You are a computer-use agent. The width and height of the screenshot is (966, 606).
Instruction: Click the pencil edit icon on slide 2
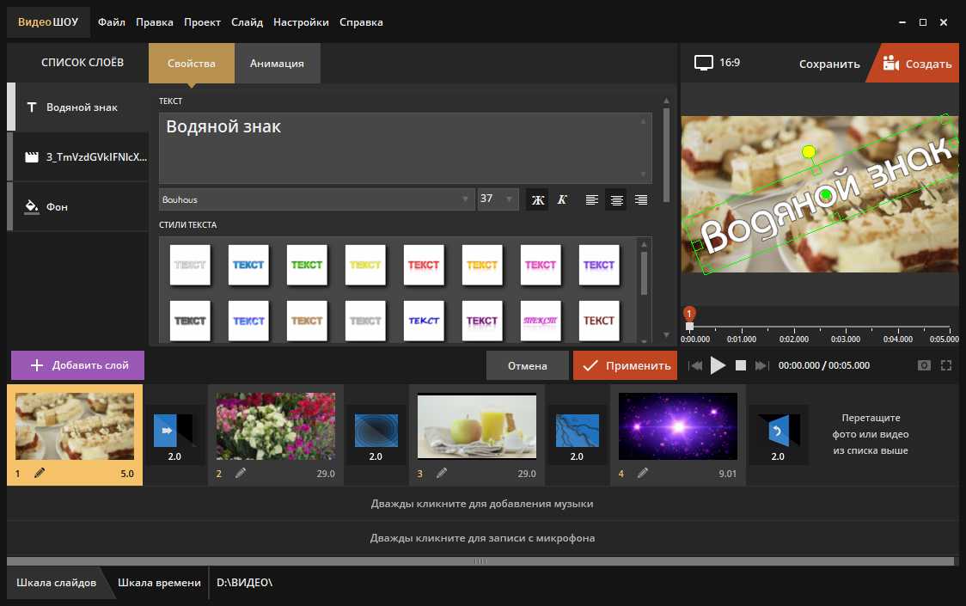[241, 473]
